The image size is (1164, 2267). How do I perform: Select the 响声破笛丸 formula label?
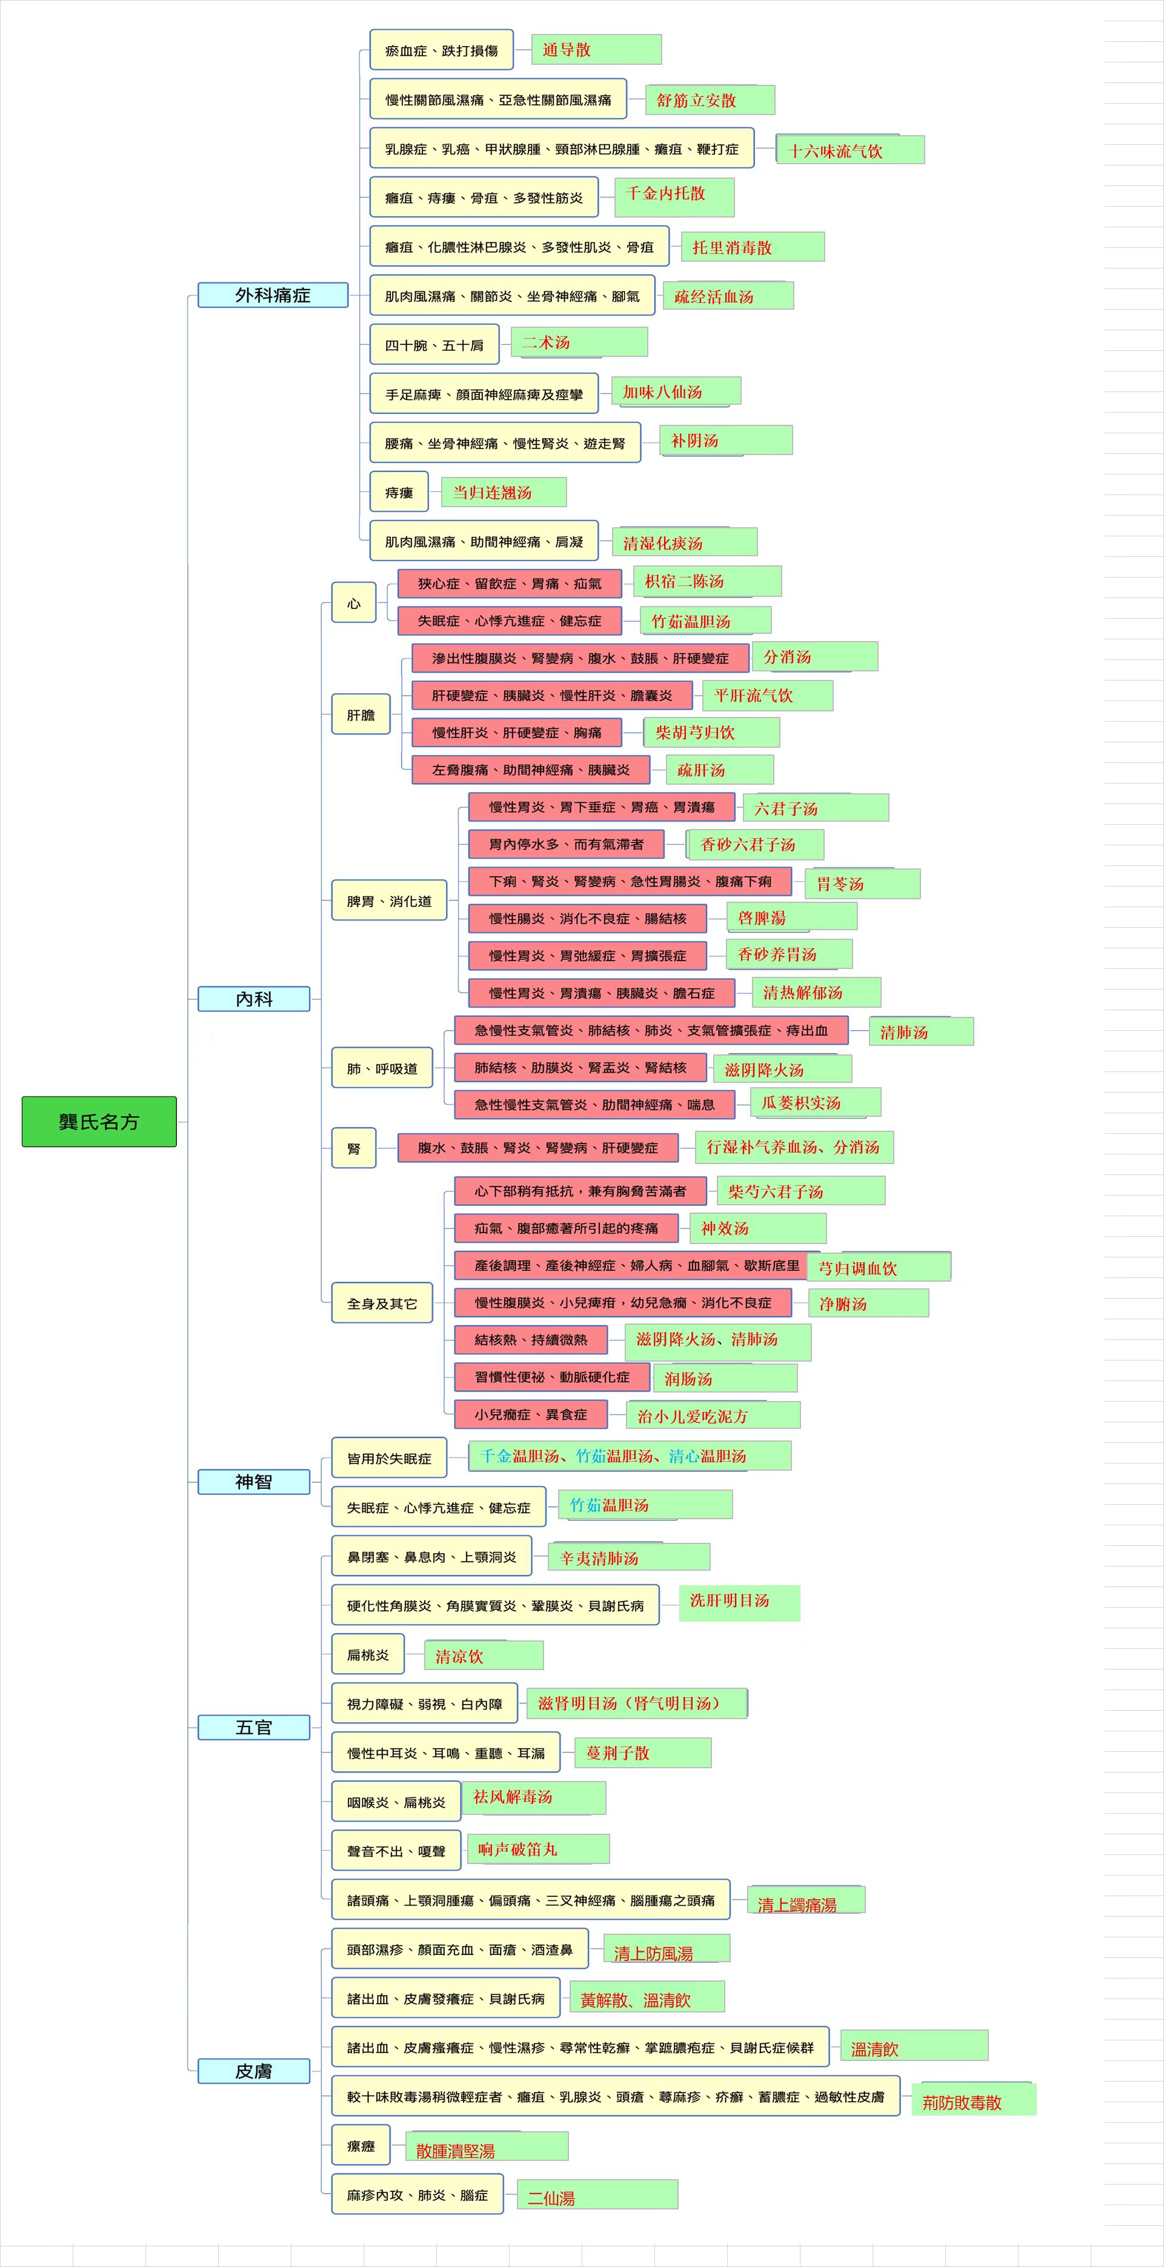537,1848
